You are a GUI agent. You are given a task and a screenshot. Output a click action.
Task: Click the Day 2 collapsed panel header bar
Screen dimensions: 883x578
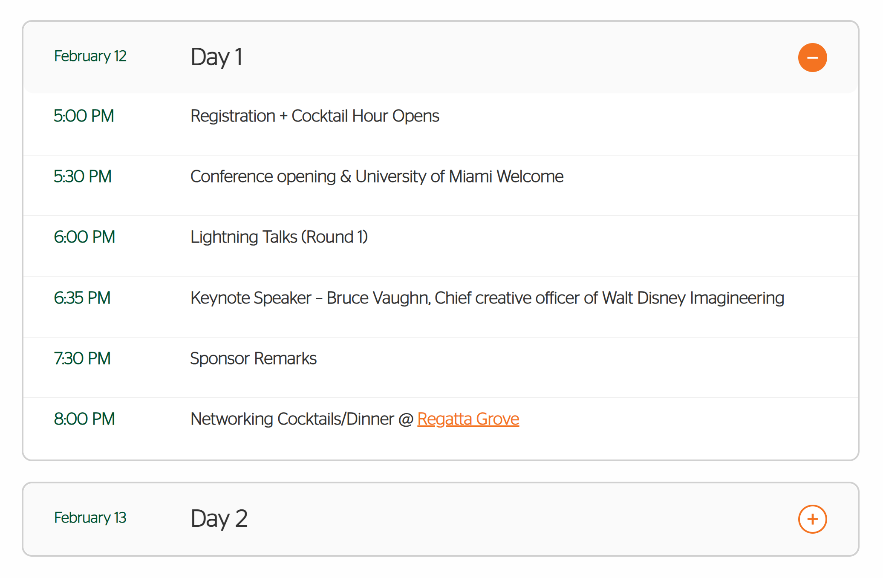click(469, 519)
